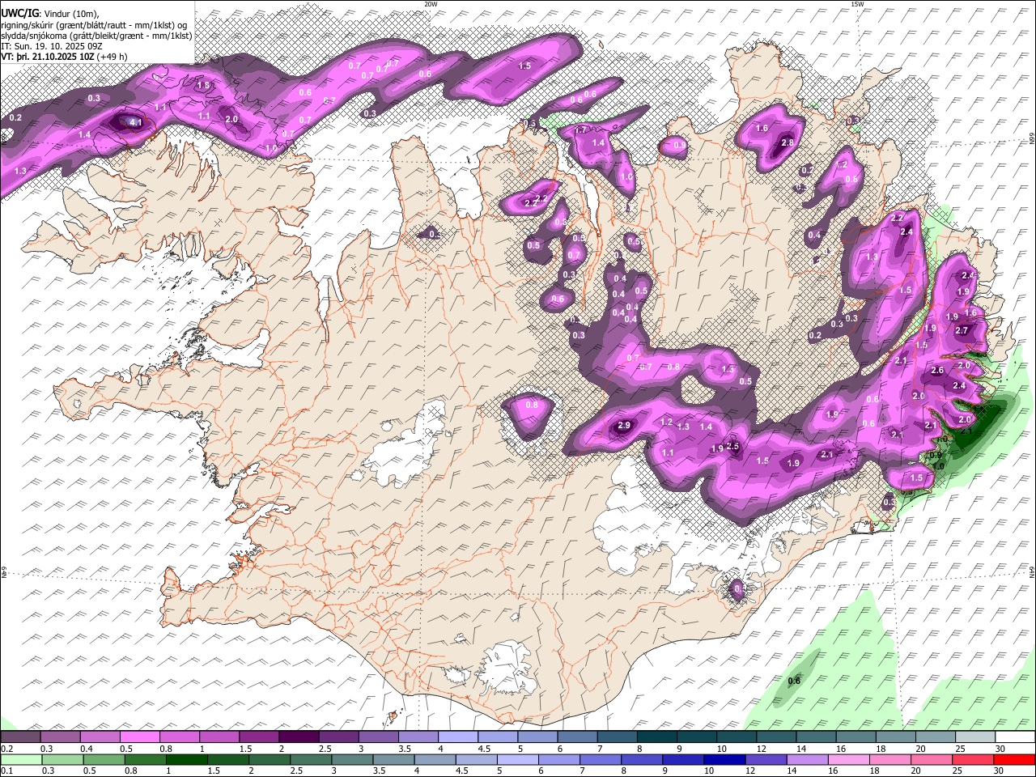Screen dimensions: 1036x777
Task: Click the '15W' longitude label at top
Action: [x=857, y=4]
